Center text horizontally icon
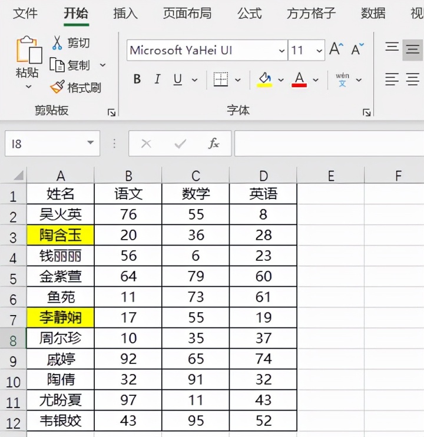The image size is (424, 437). coord(413,80)
